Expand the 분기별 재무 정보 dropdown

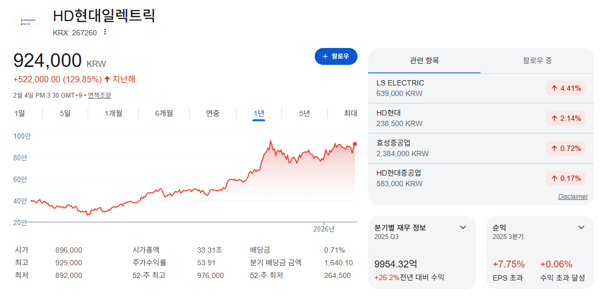click(463, 228)
